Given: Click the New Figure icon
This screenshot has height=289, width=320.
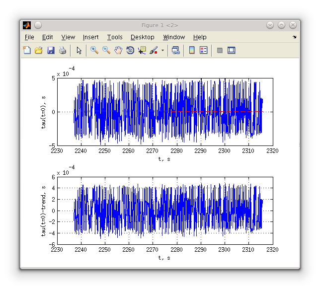Looking at the screenshot, I should [x=27, y=50].
